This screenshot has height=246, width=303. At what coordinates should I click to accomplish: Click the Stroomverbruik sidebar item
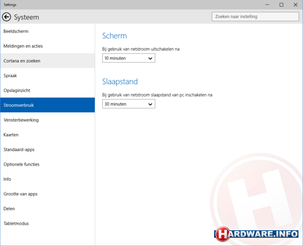pyautogui.click(x=19, y=105)
